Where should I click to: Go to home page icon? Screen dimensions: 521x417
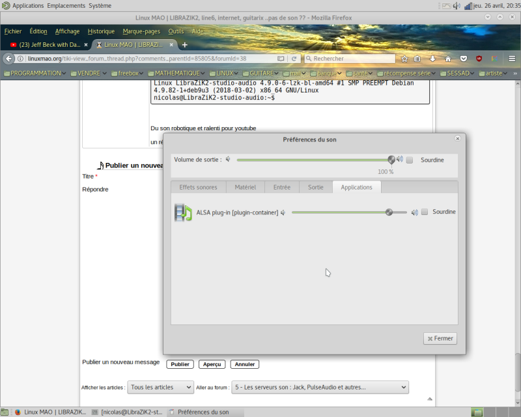click(x=448, y=59)
